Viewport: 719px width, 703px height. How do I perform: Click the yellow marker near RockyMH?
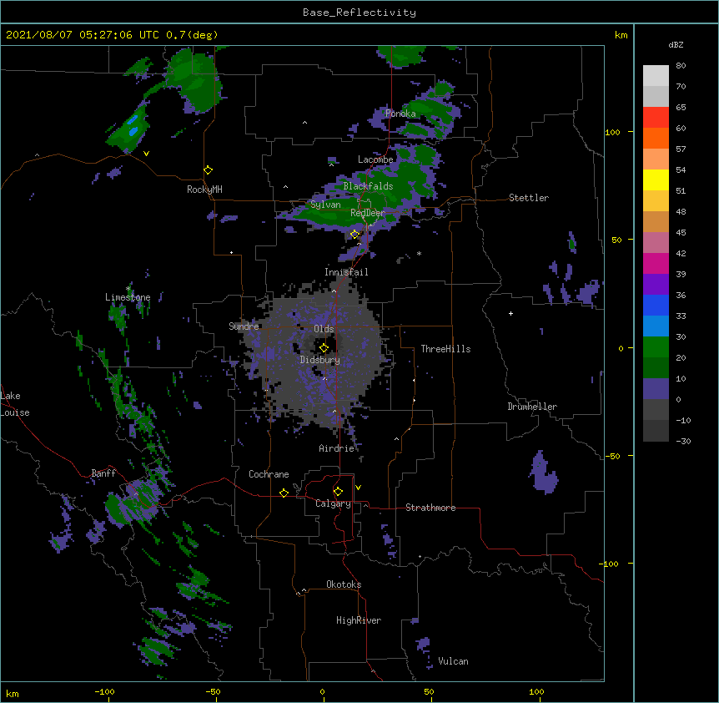click(x=209, y=170)
